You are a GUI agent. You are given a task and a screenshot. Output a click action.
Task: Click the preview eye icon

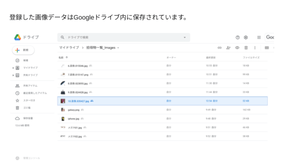tap(237, 48)
